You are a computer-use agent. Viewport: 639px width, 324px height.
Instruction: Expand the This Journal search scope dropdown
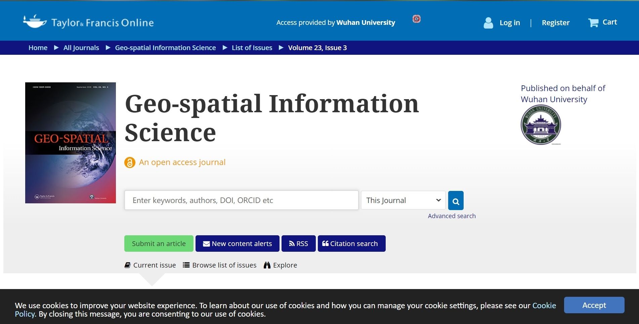coord(403,201)
